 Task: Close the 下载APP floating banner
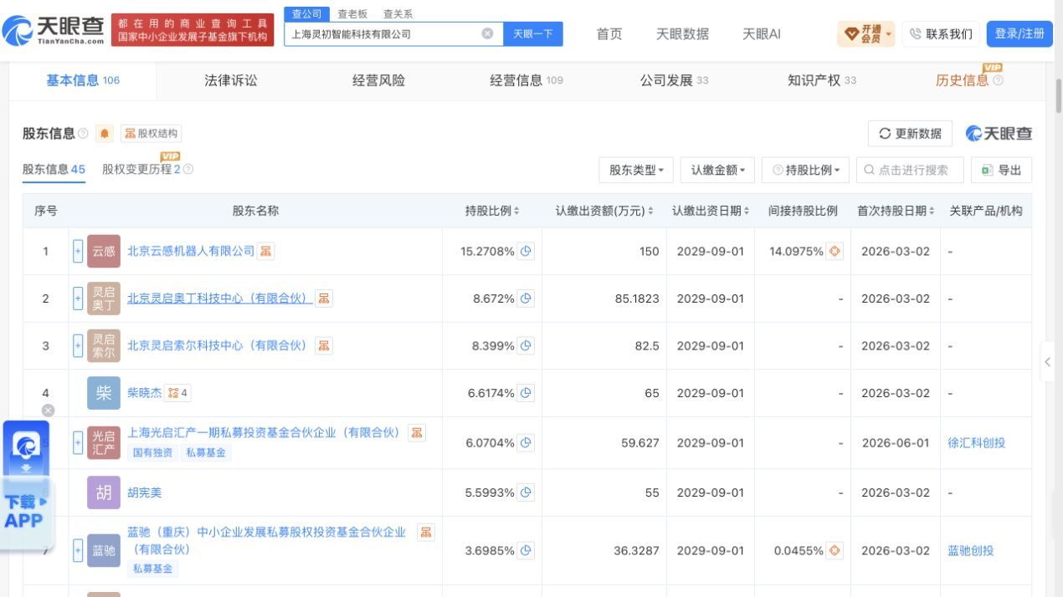pos(48,411)
